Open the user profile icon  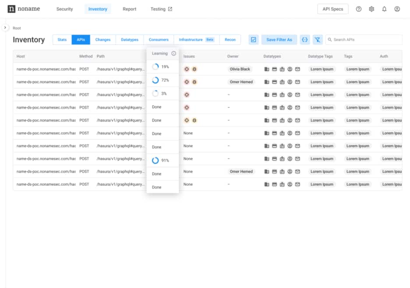[x=397, y=9]
